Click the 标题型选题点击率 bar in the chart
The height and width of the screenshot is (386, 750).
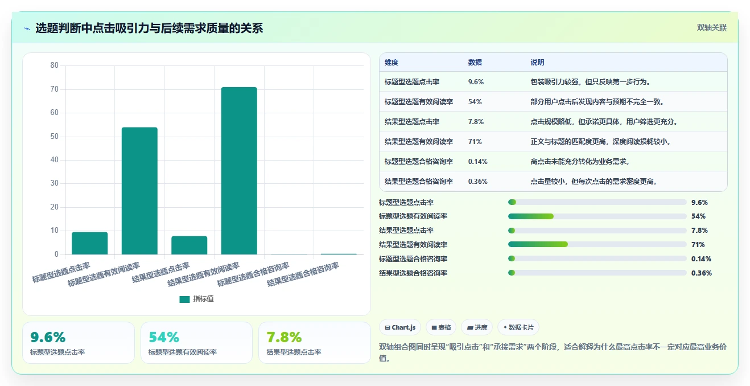pyautogui.click(x=89, y=243)
